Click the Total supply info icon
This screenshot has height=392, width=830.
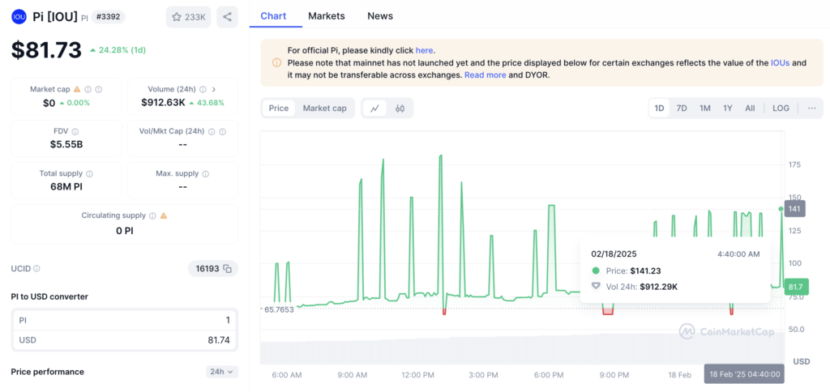tap(89, 173)
